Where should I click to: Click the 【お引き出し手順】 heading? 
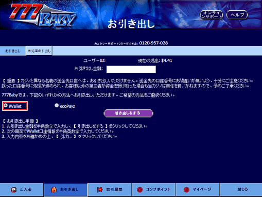[x=20, y=121]
